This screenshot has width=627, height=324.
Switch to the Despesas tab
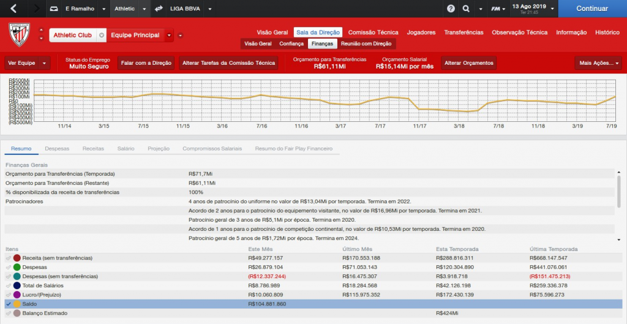(57, 148)
